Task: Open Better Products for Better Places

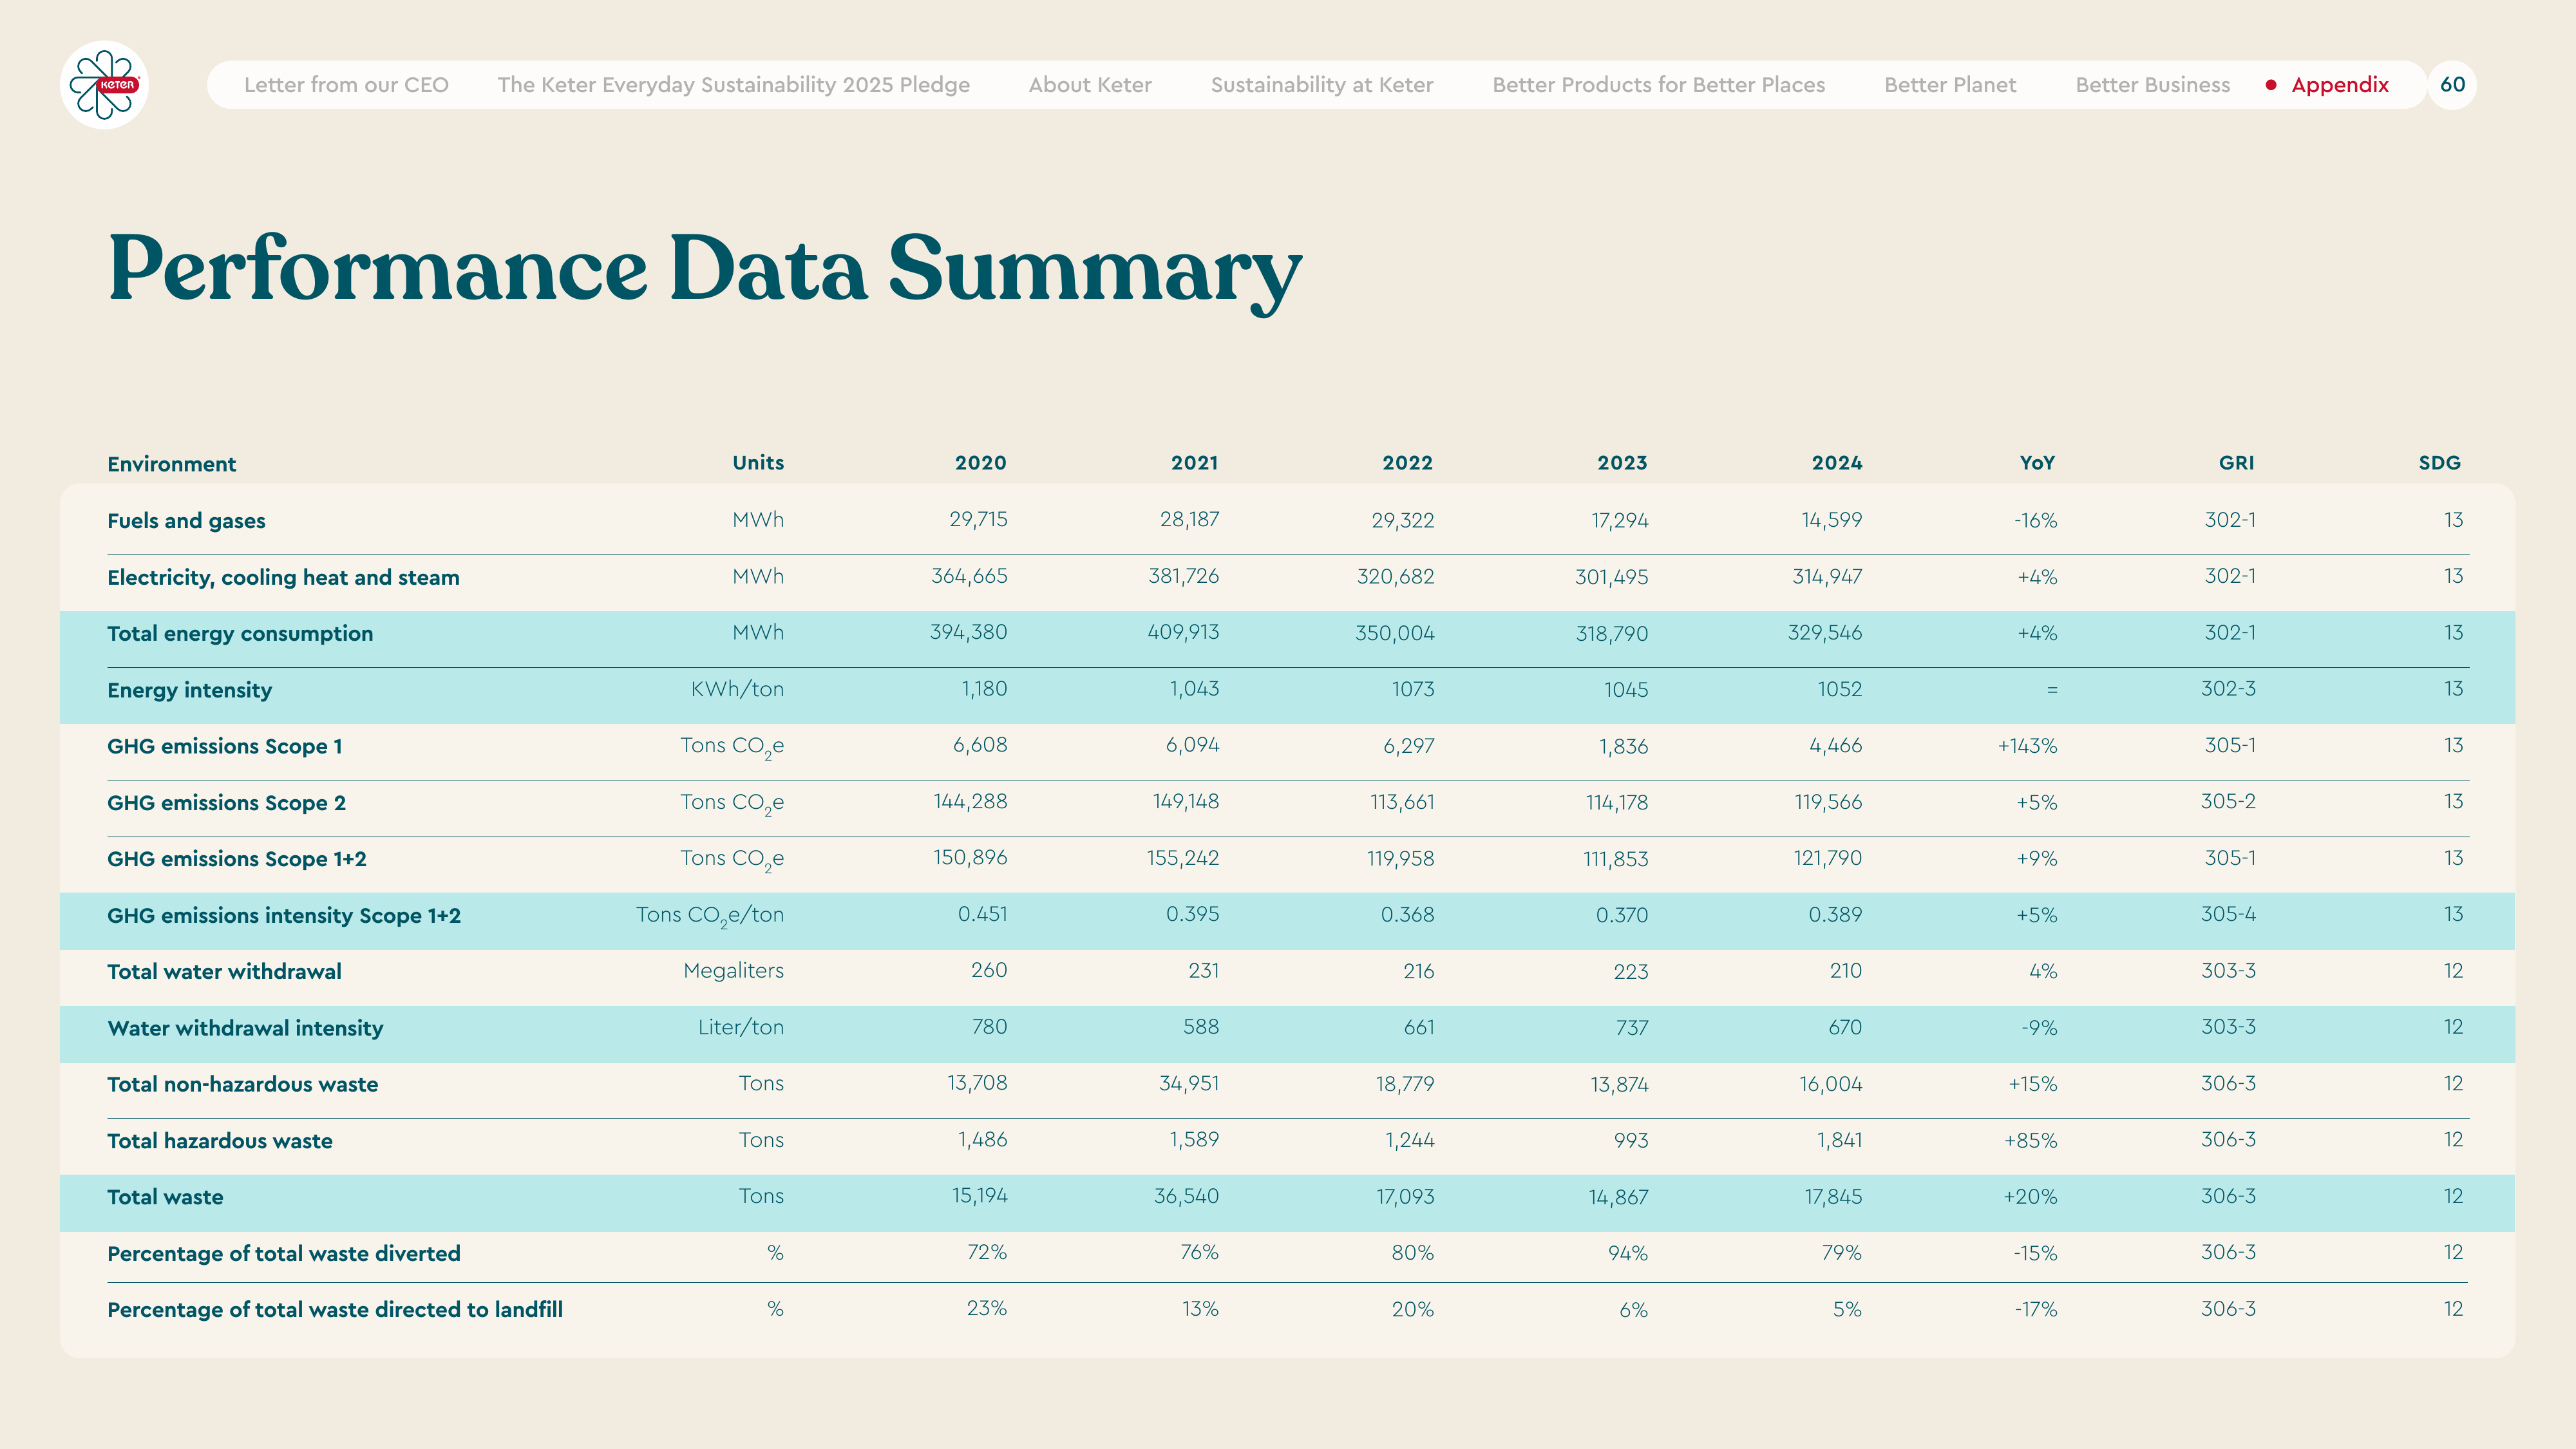Action: click(x=1659, y=85)
